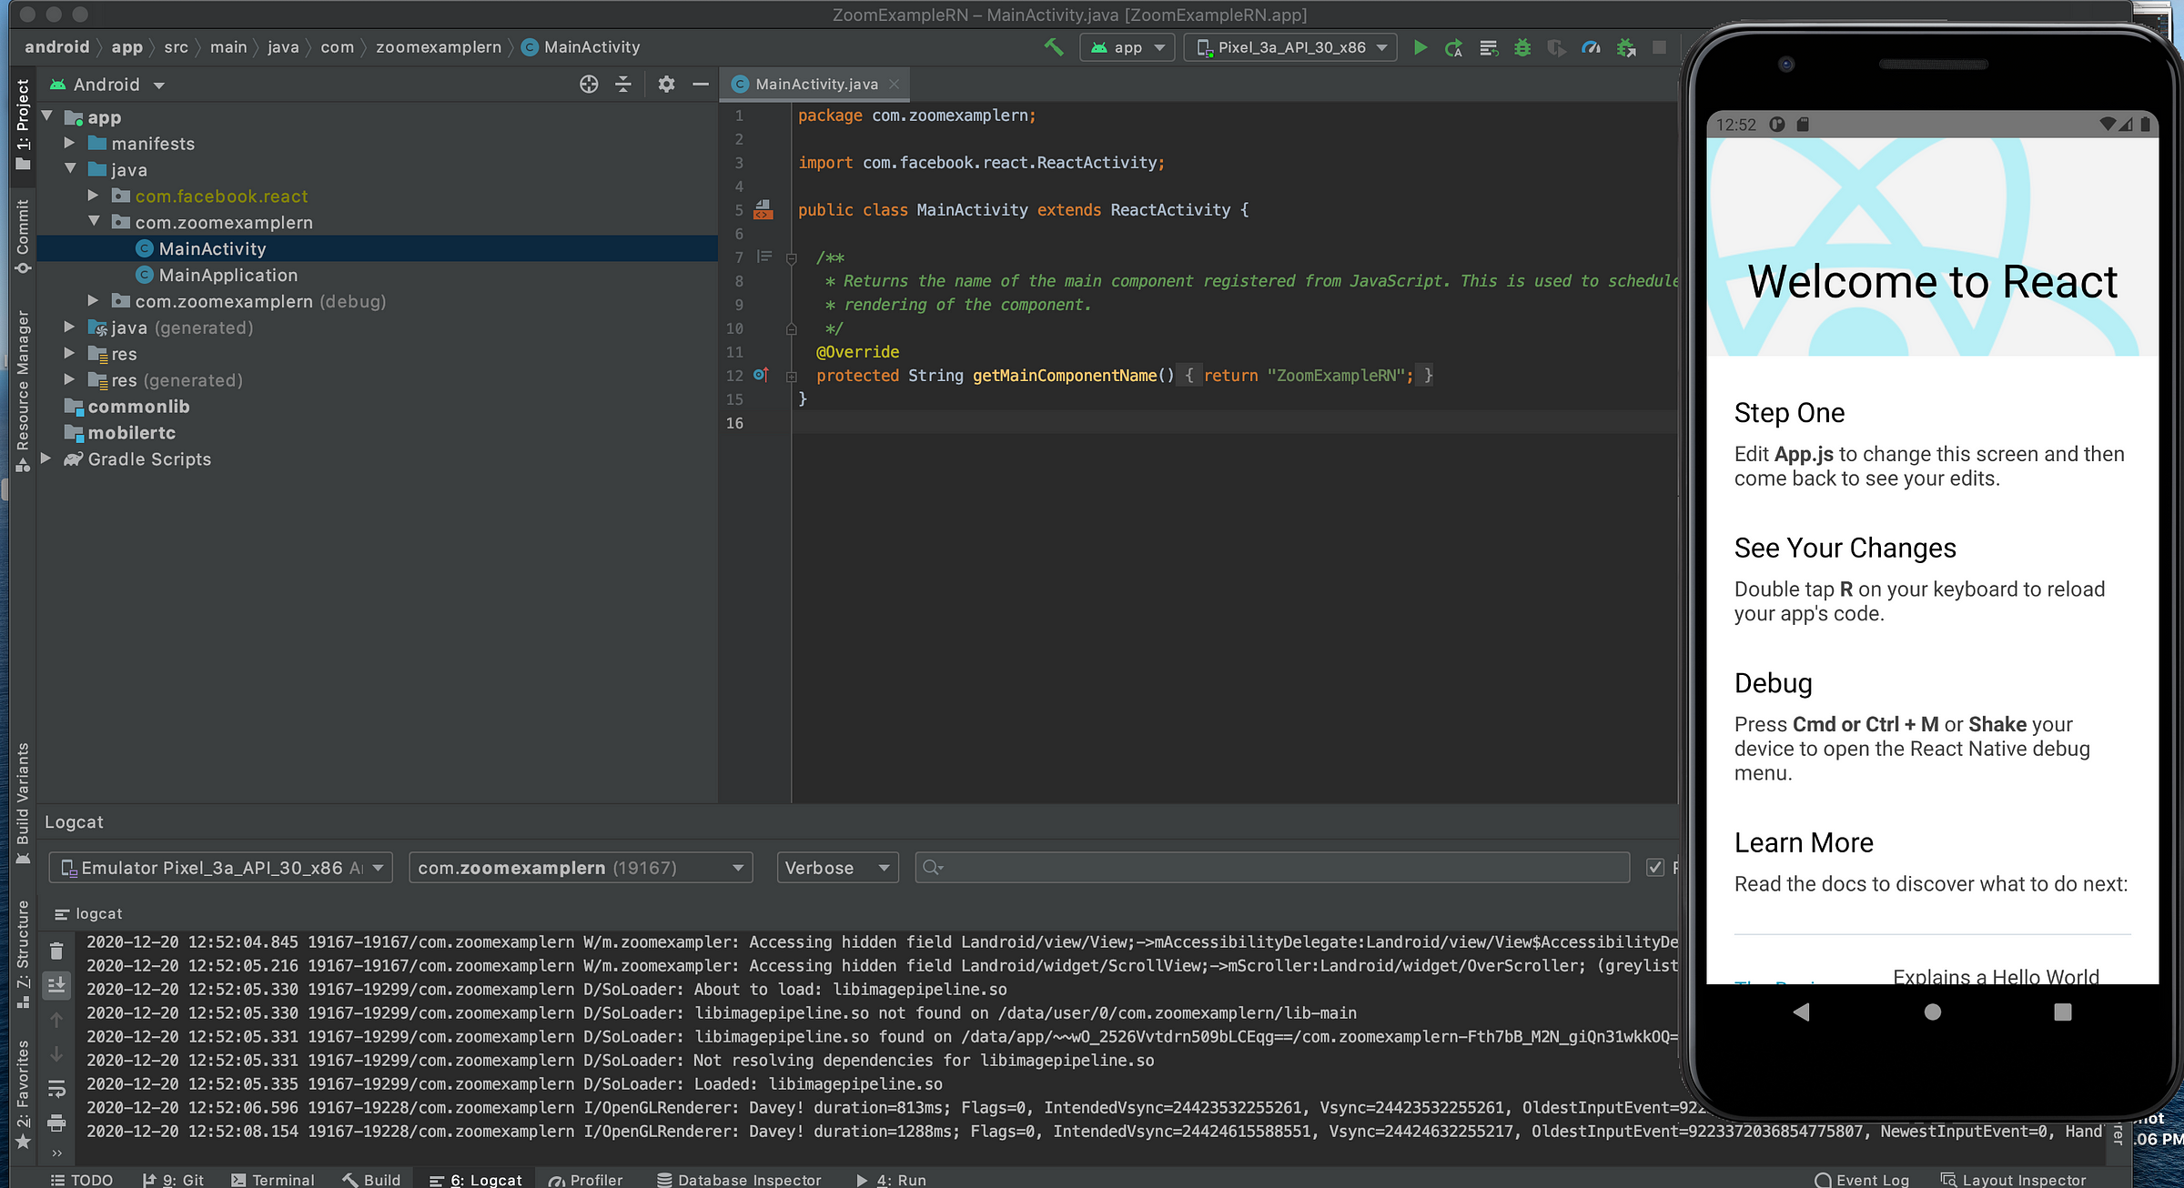This screenshot has height=1188, width=2184.
Task: Open the MainActivity.java editor tab
Action: tap(816, 84)
